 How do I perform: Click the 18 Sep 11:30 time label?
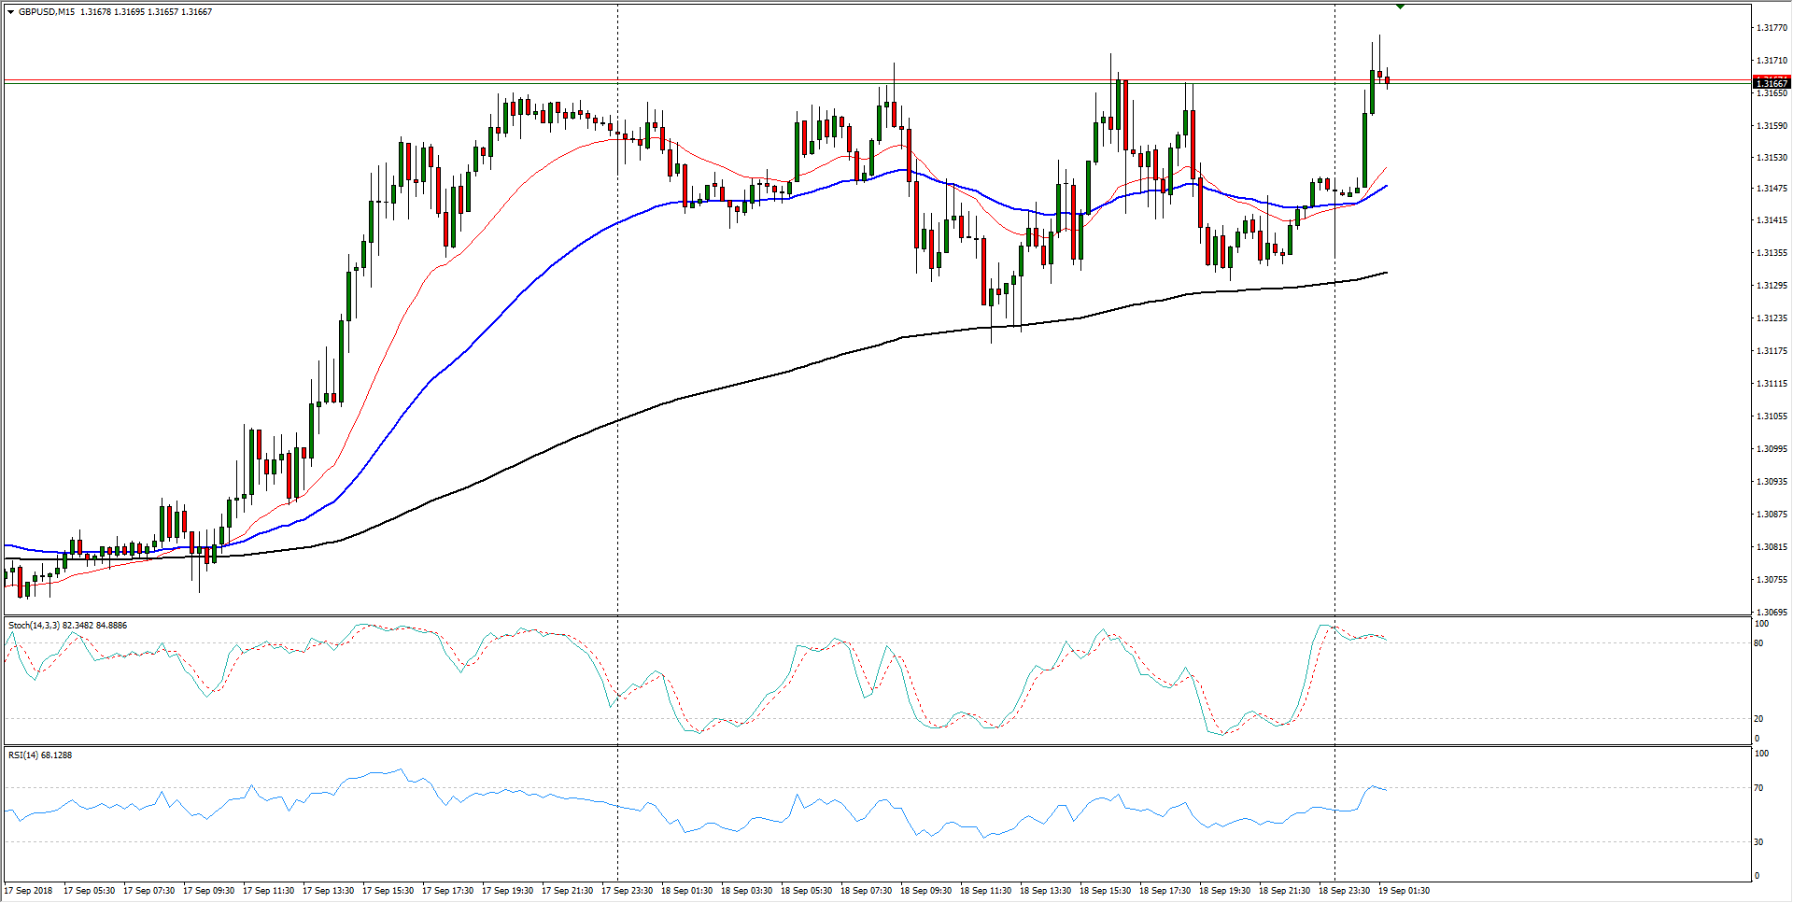[x=985, y=890]
